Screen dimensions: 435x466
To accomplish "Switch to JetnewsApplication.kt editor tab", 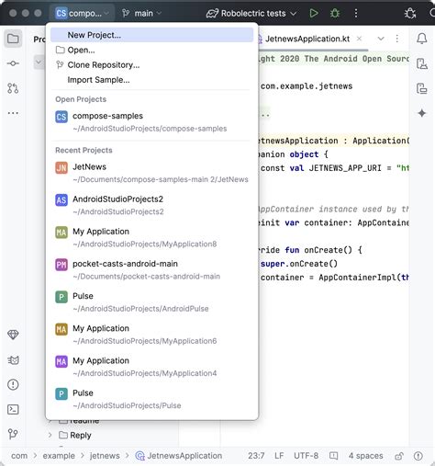I will [x=307, y=39].
